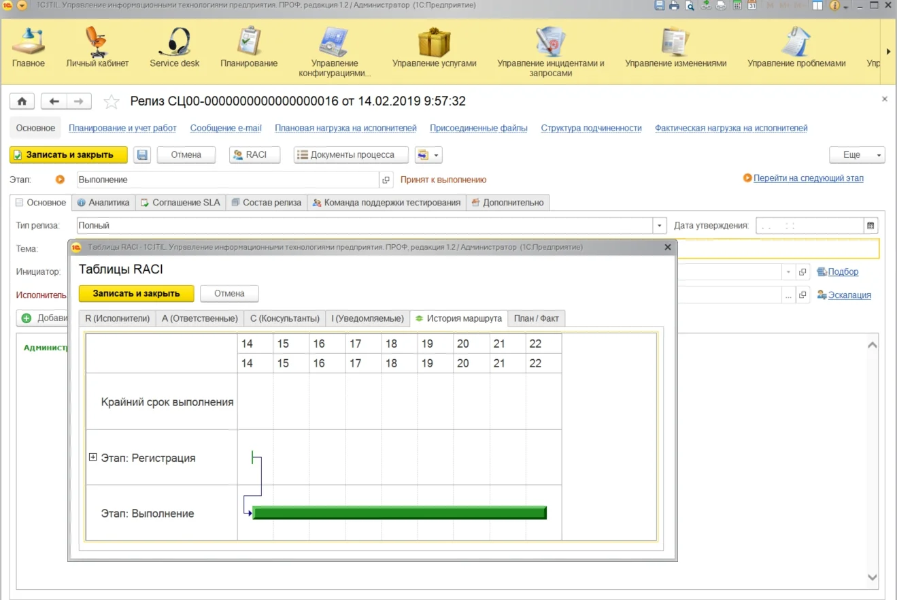Open Структура подчиненности link
897x600 pixels.
pyautogui.click(x=592, y=128)
